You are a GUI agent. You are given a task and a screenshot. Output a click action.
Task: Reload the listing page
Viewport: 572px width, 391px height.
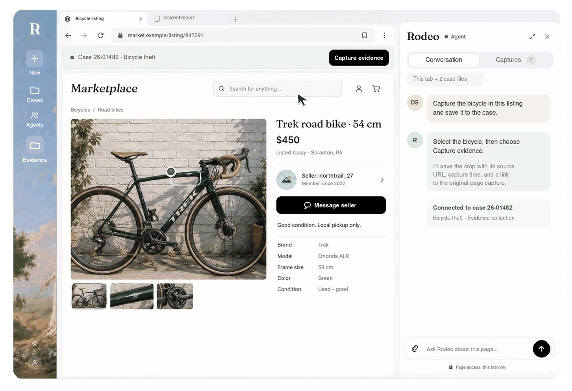click(101, 35)
